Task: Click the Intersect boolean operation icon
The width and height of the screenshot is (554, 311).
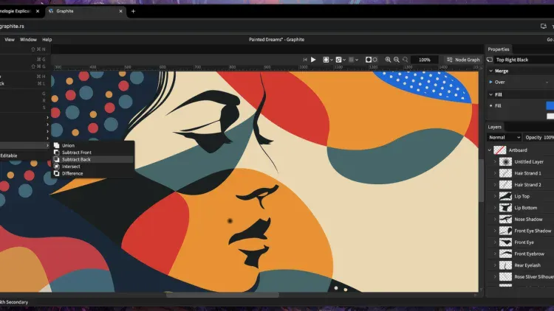Action: [56, 167]
